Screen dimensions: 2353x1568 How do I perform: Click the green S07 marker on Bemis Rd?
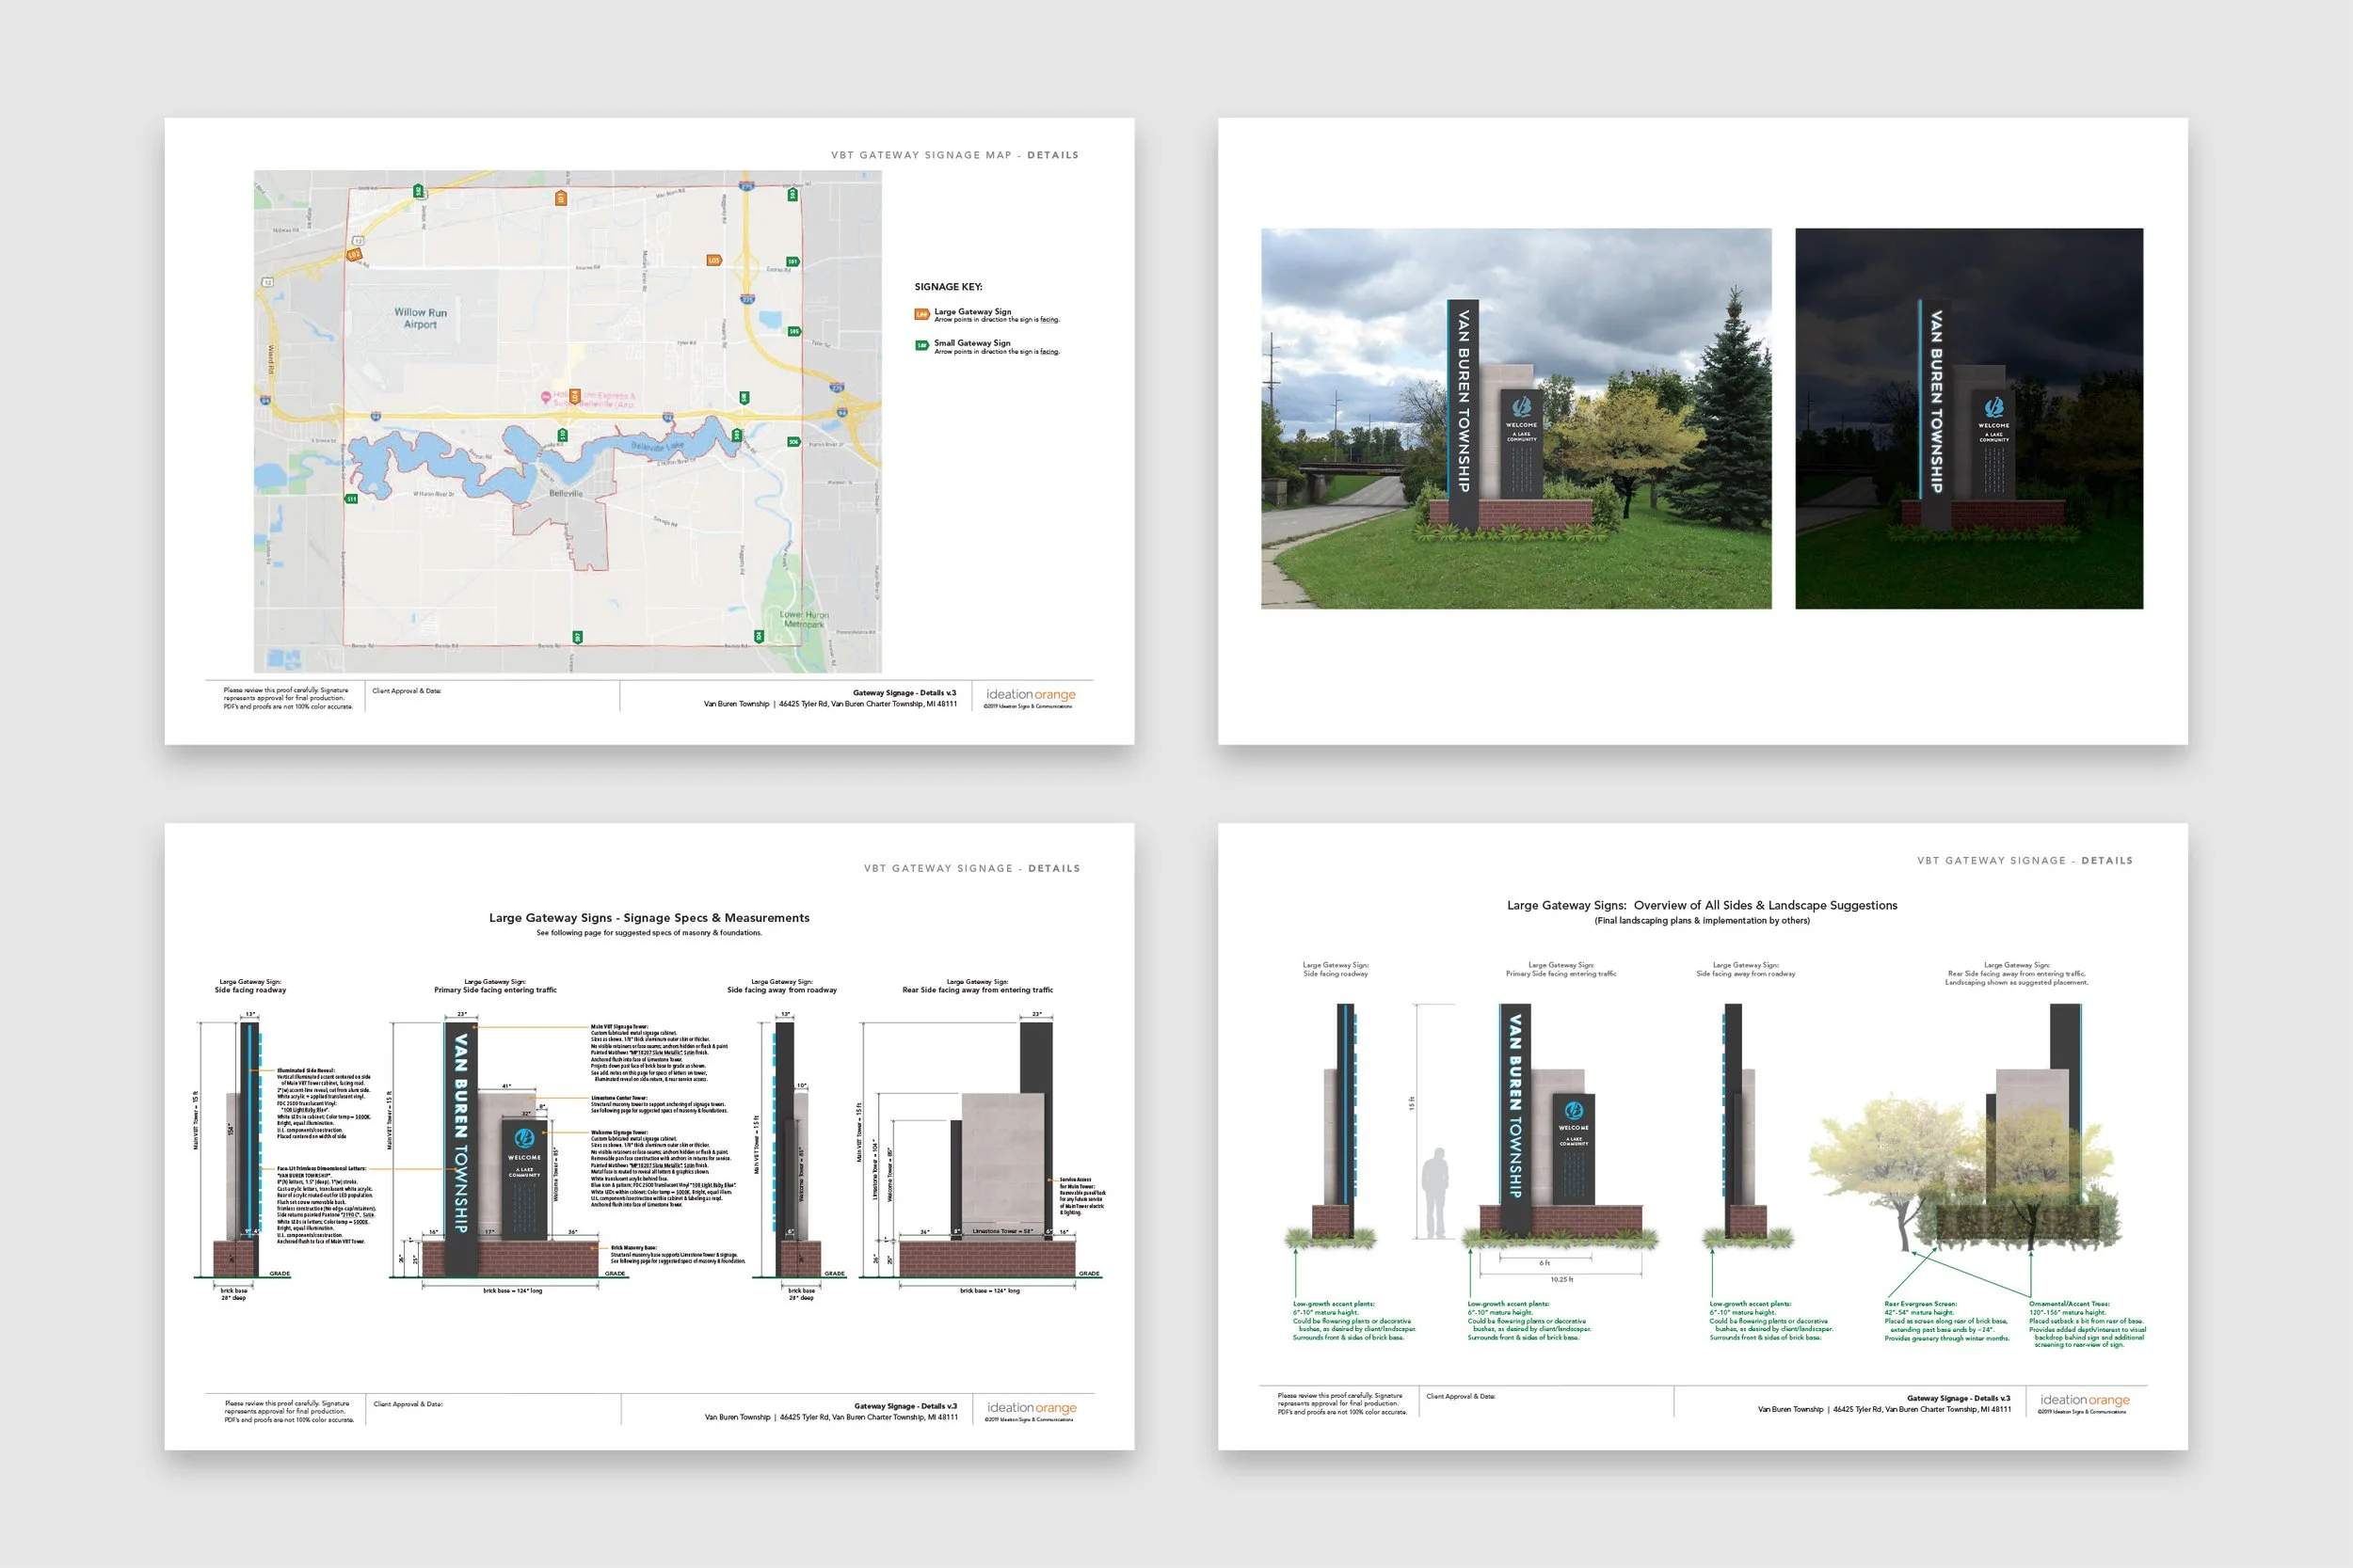pyautogui.click(x=578, y=638)
